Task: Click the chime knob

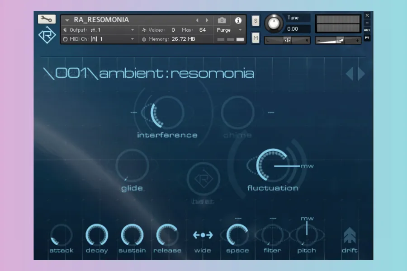Action: pos(237,112)
